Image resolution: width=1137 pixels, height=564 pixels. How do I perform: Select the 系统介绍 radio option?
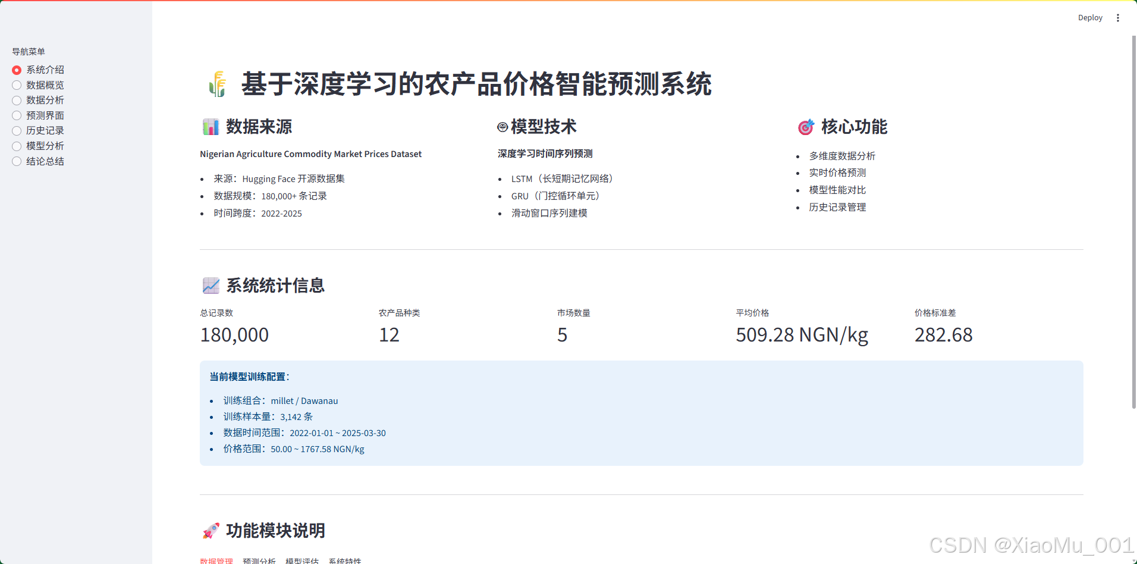tap(38, 70)
